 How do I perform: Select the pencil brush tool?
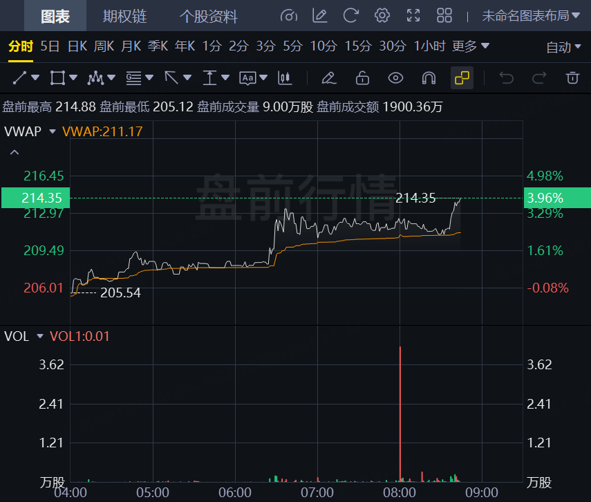328,78
